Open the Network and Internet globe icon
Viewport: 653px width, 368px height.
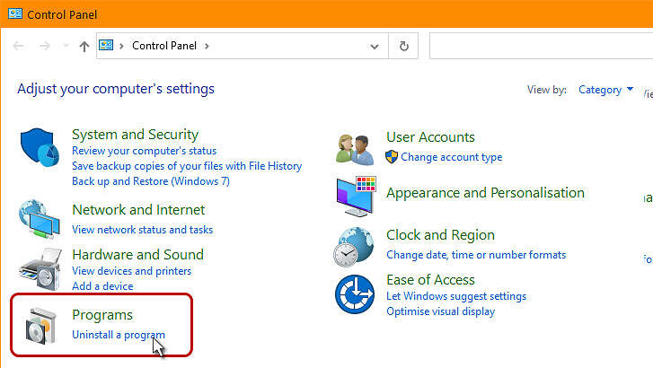tap(40, 219)
